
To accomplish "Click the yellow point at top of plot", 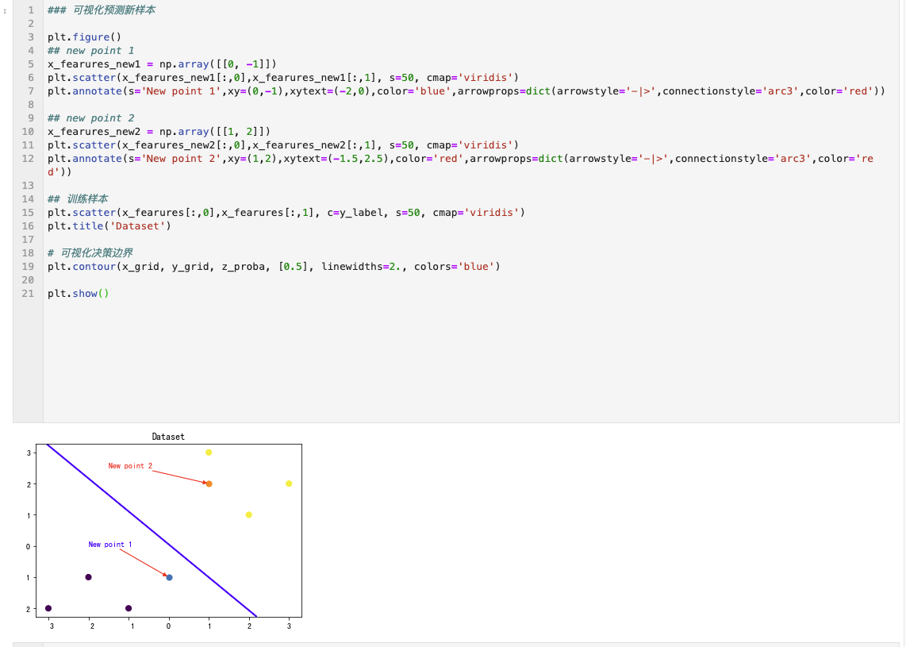I will coord(209,453).
